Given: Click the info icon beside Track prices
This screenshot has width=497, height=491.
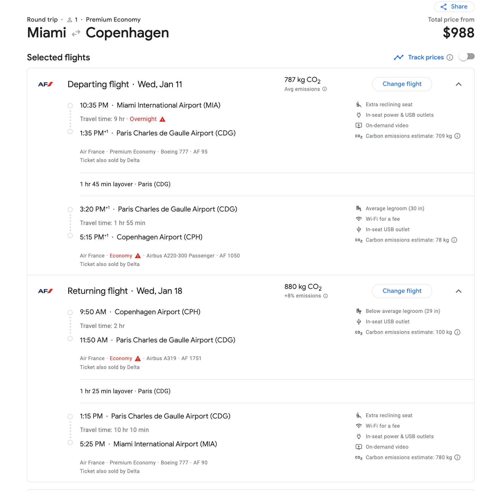Looking at the screenshot, I should (x=450, y=57).
